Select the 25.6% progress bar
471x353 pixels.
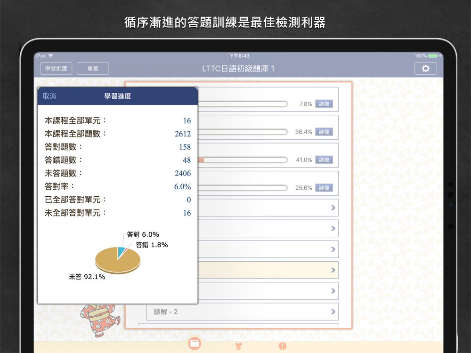pos(243,188)
